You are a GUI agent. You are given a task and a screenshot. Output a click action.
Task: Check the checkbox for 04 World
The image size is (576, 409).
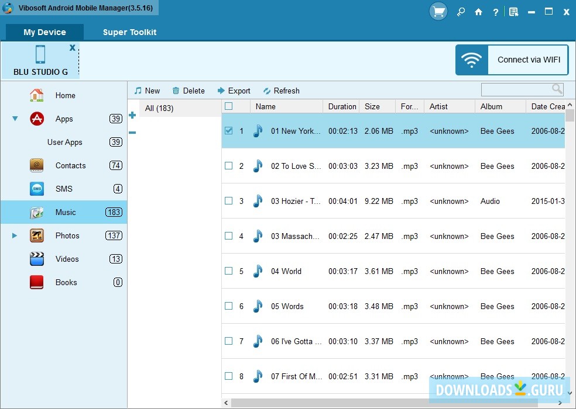(x=228, y=271)
